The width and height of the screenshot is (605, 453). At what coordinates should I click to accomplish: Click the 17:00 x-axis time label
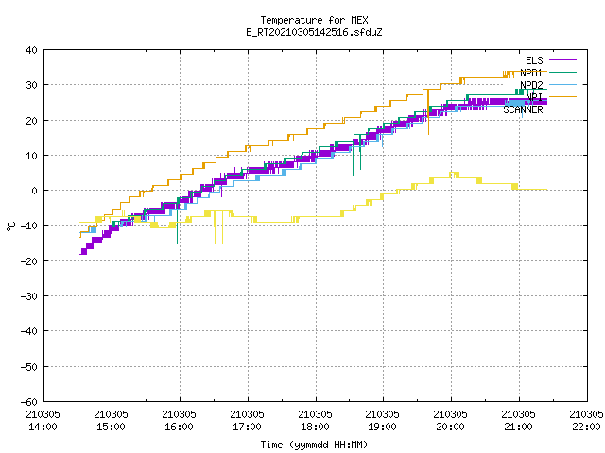tap(247, 427)
